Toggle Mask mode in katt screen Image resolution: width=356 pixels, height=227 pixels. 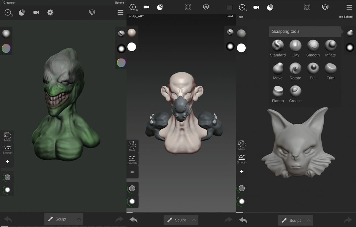coord(242,145)
